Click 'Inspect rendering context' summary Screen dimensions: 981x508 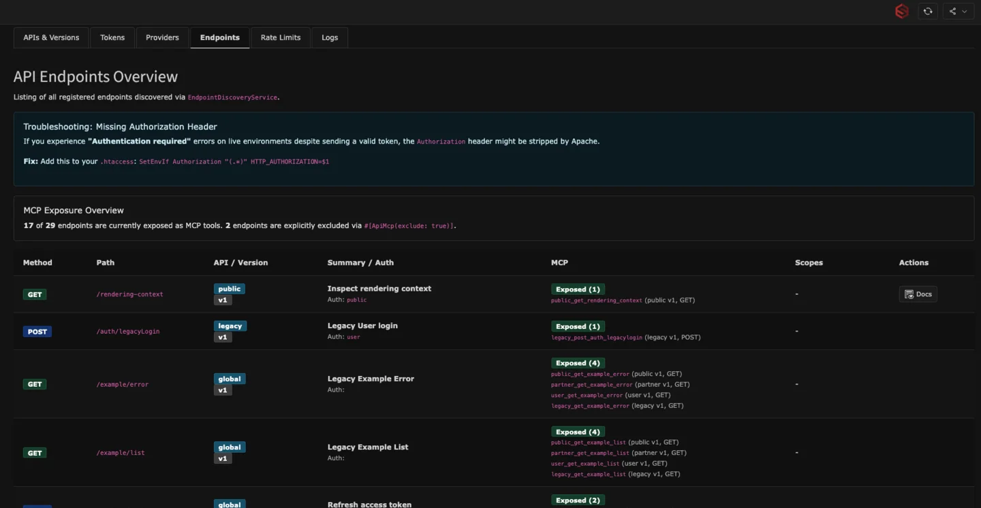[x=379, y=289]
